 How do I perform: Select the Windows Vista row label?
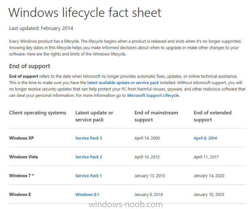tap(24, 157)
